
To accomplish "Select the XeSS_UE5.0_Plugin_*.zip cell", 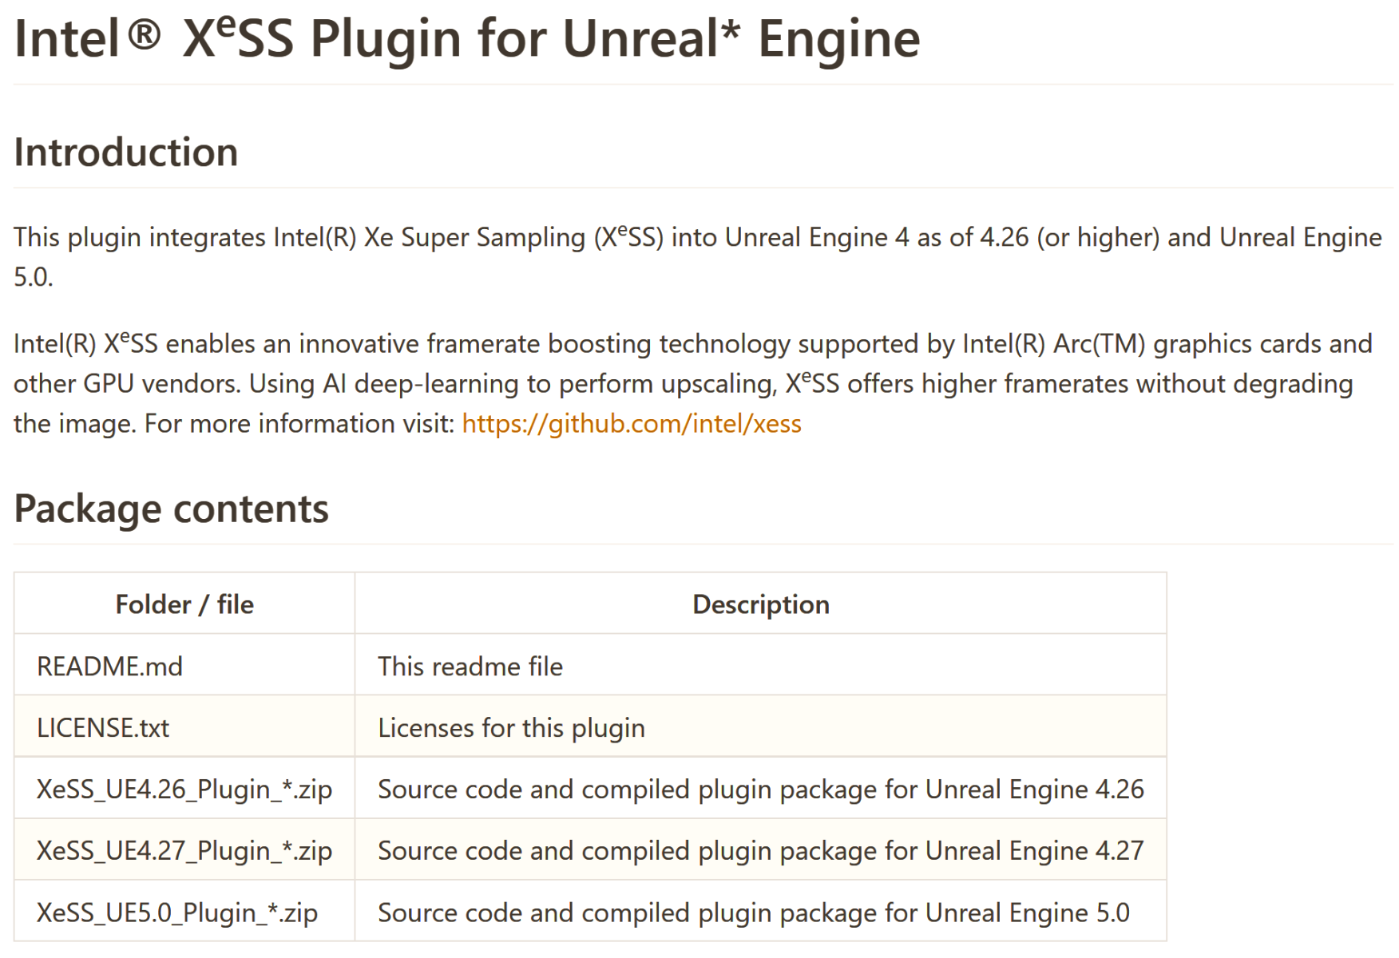I will coord(177,912).
